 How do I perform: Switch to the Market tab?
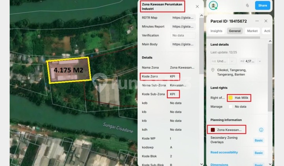point(252,31)
